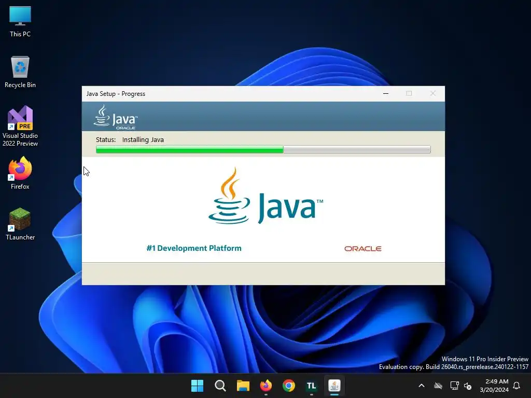Image resolution: width=531 pixels, height=398 pixels.
Task: Select the Firefox desktop shortcut
Action: point(20,173)
